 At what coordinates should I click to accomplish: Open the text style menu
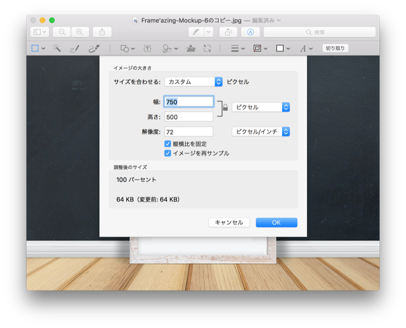(x=306, y=48)
